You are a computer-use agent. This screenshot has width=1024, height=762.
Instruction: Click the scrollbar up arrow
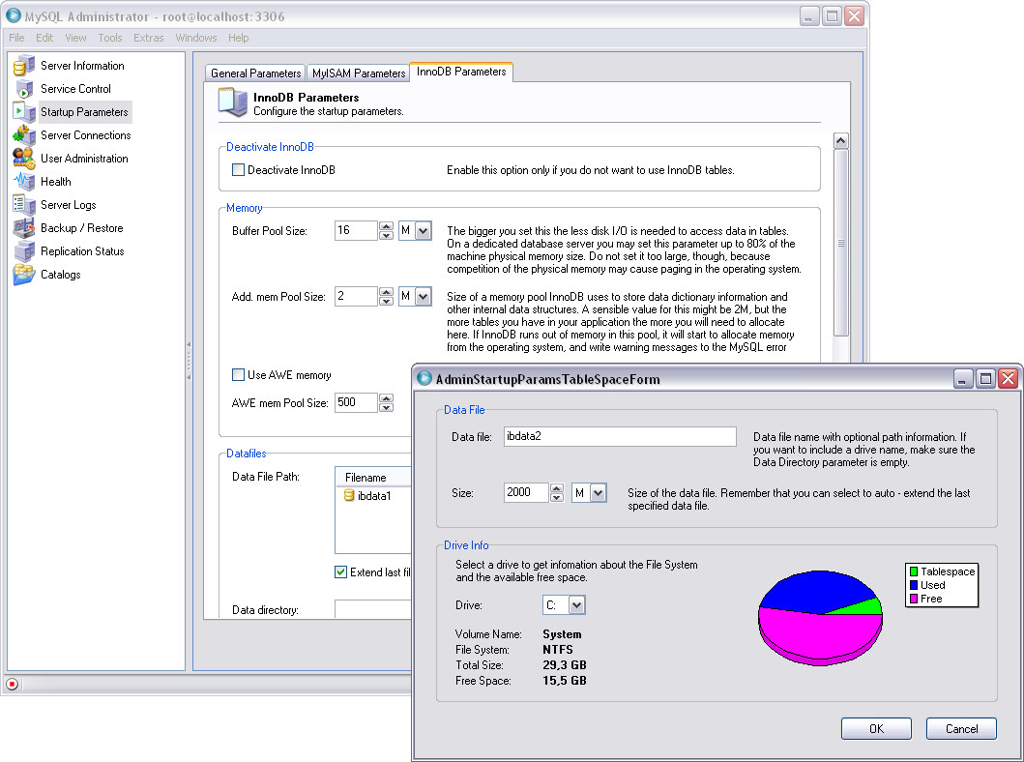click(841, 140)
